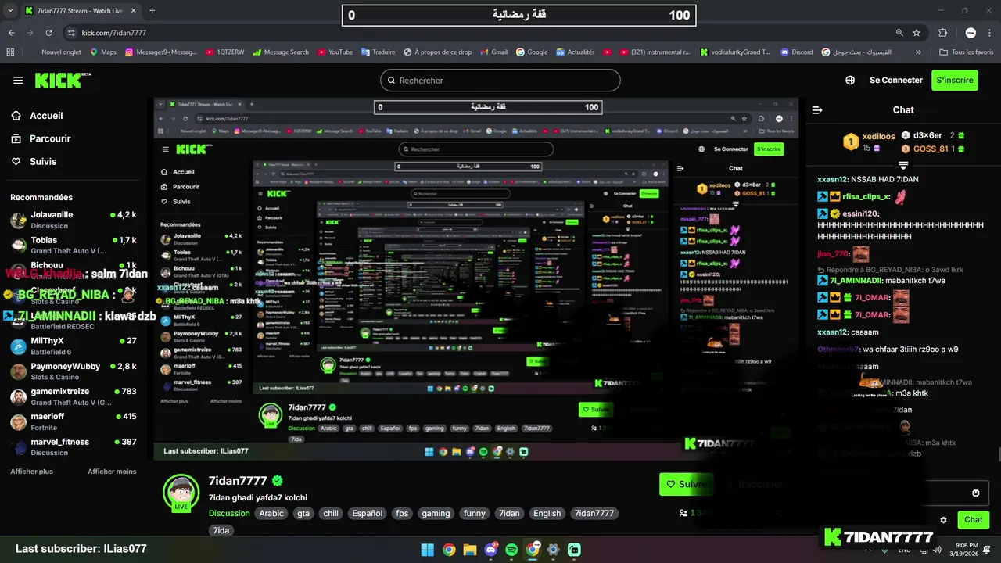Click the green S'inscrire sign-up button
The width and height of the screenshot is (1001, 563).
pos(955,81)
